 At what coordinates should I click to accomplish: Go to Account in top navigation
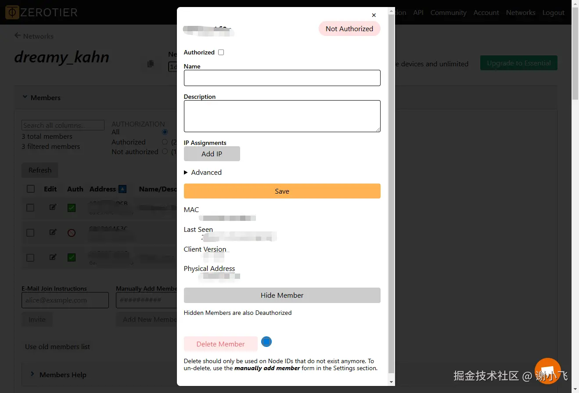486,13
